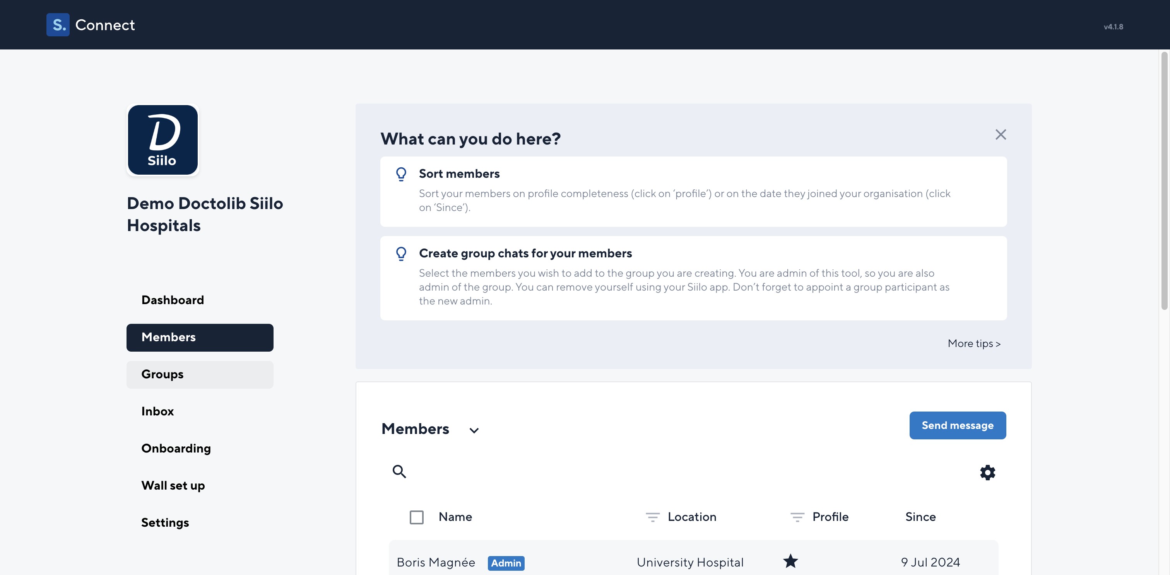Click the Profile filter icon
The height and width of the screenshot is (575, 1170).
point(797,517)
